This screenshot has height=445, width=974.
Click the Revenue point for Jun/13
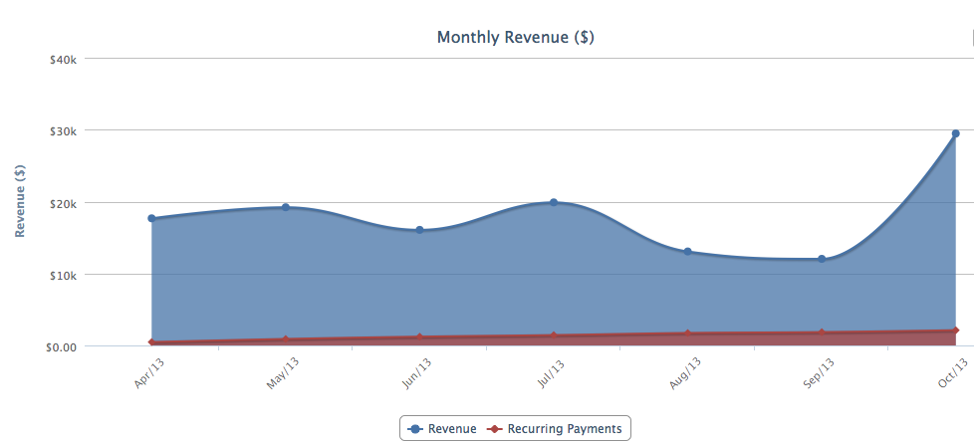click(419, 230)
